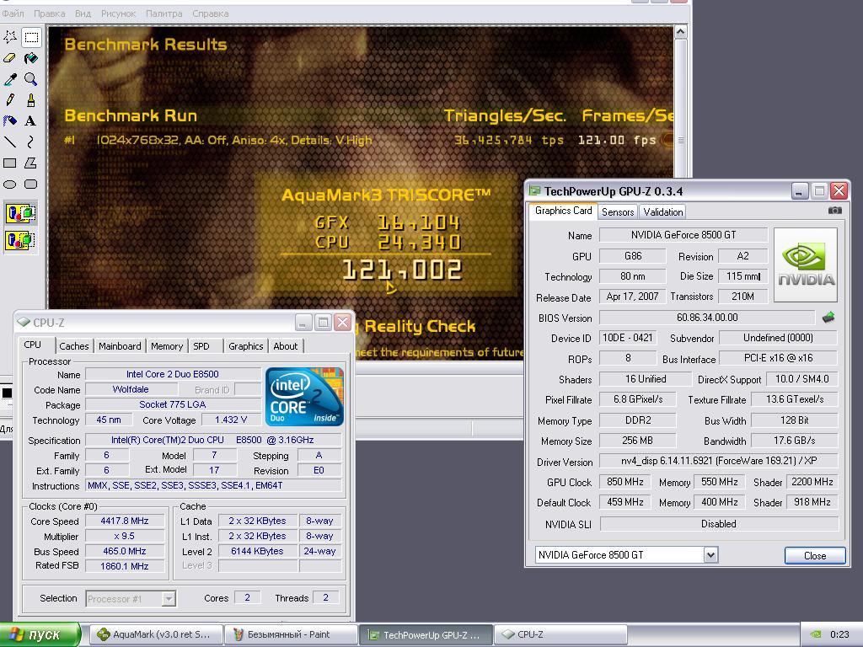
Task: Switch to the Validation tab in GPU-Z
Action: pyautogui.click(x=662, y=211)
